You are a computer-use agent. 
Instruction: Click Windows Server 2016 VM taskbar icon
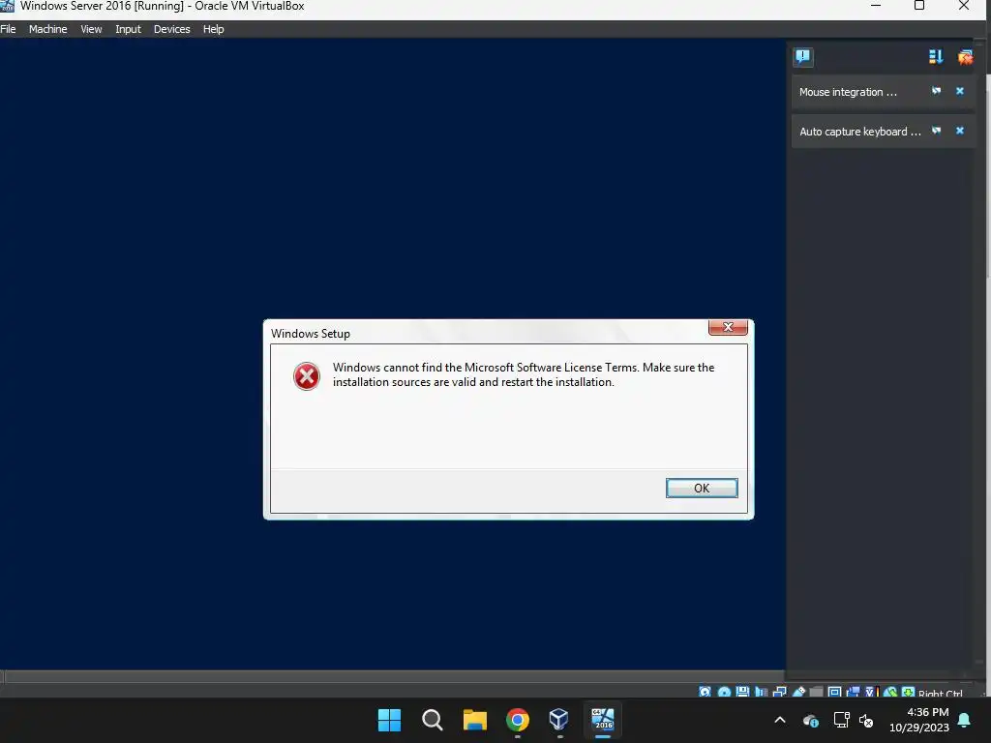click(602, 720)
